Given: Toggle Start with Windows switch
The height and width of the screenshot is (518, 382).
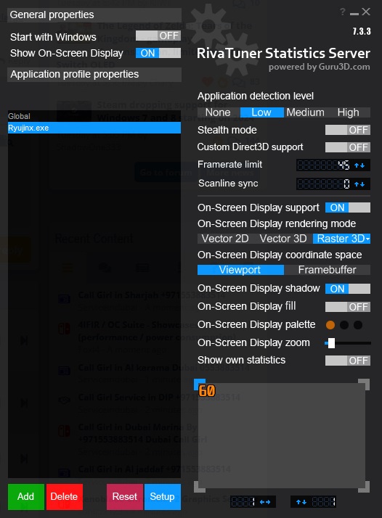Looking at the screenshot, I should tap(158, 36).
